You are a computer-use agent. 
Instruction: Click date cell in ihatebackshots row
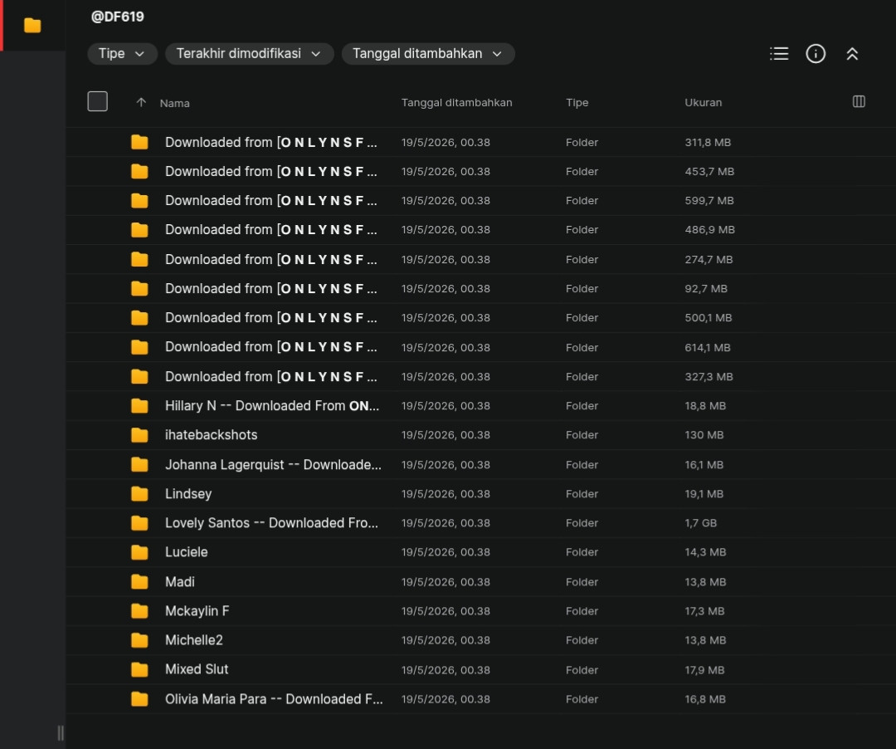[446, 435]
